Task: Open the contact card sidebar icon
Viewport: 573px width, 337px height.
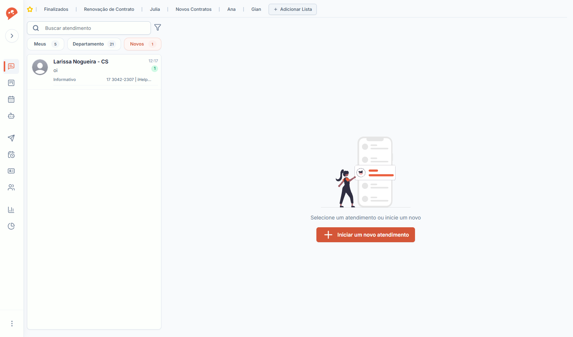Action: click(x=11, y=171)
